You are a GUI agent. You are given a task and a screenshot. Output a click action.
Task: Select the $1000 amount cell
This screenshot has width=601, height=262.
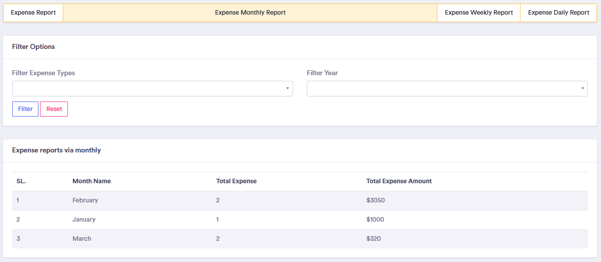coord(375,220)
